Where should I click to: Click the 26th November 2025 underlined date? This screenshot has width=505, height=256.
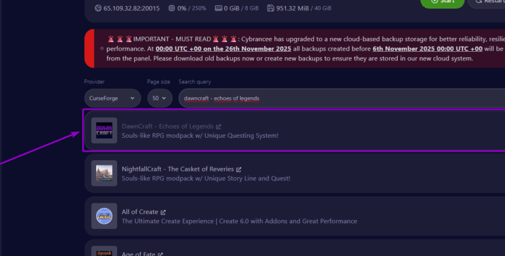click(x=224, y=49)
